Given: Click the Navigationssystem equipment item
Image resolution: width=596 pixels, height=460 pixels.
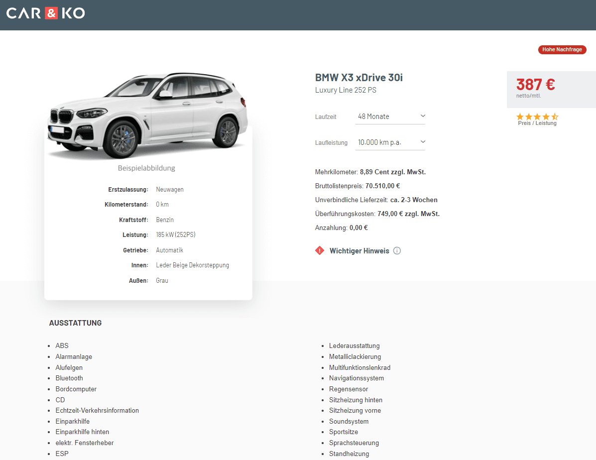Looking at the screenshot, I should 357,378.
